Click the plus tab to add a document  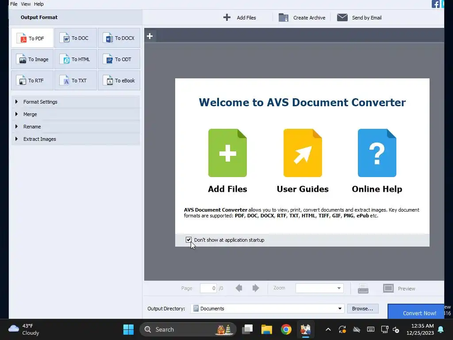(150, 36)
